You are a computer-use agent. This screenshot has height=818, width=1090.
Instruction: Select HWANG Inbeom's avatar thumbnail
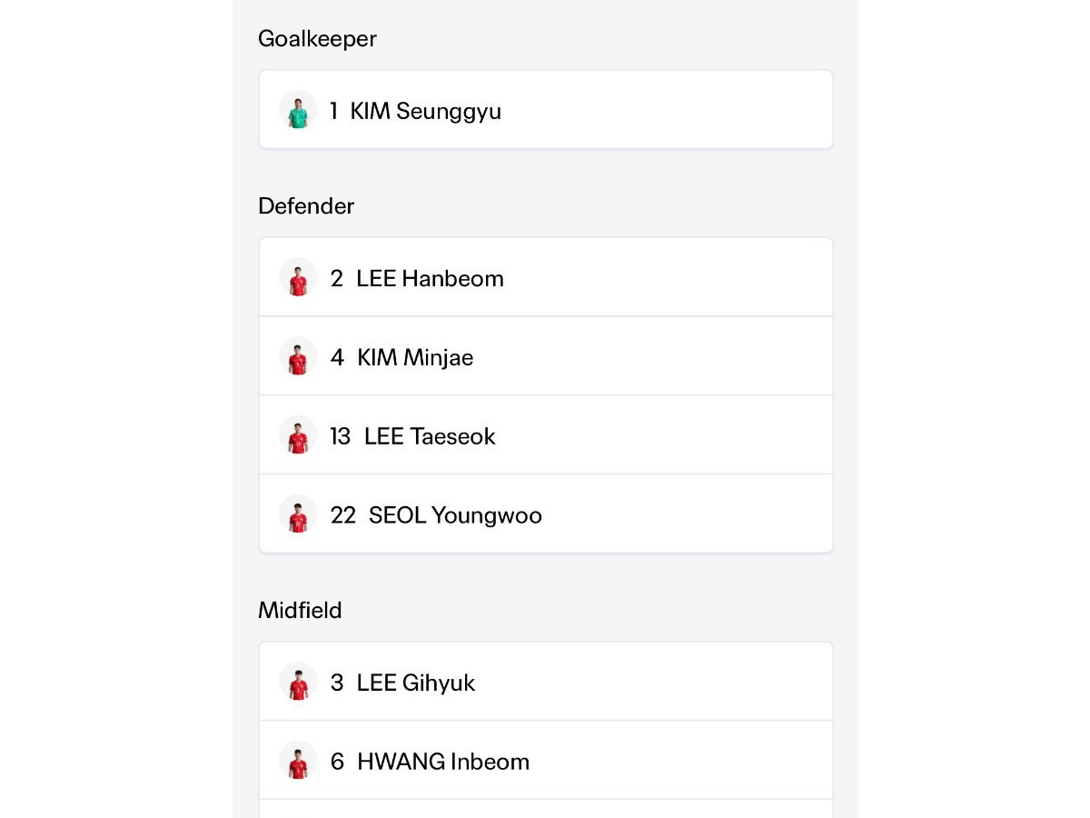coord(298,761)
